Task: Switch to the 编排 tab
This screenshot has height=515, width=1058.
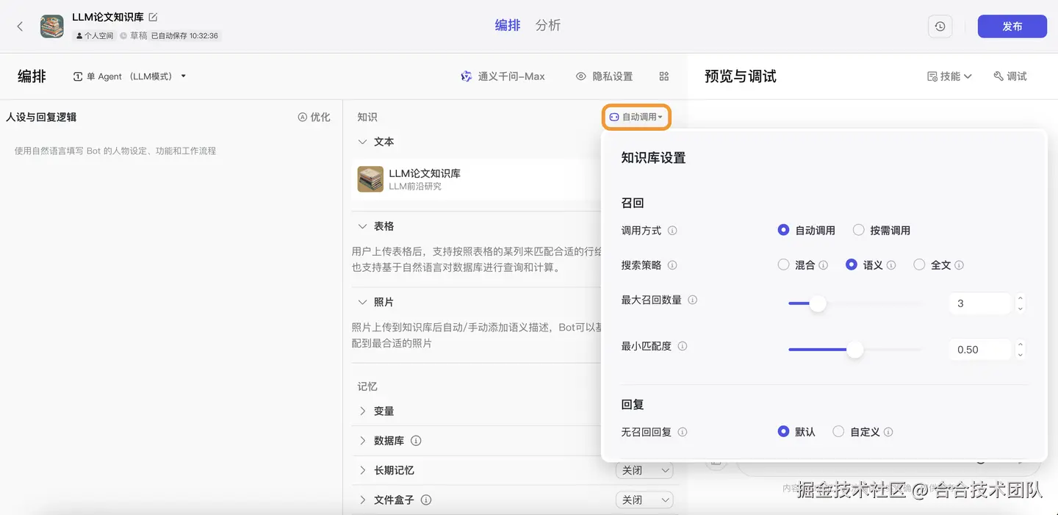Action: click(508, 25)
